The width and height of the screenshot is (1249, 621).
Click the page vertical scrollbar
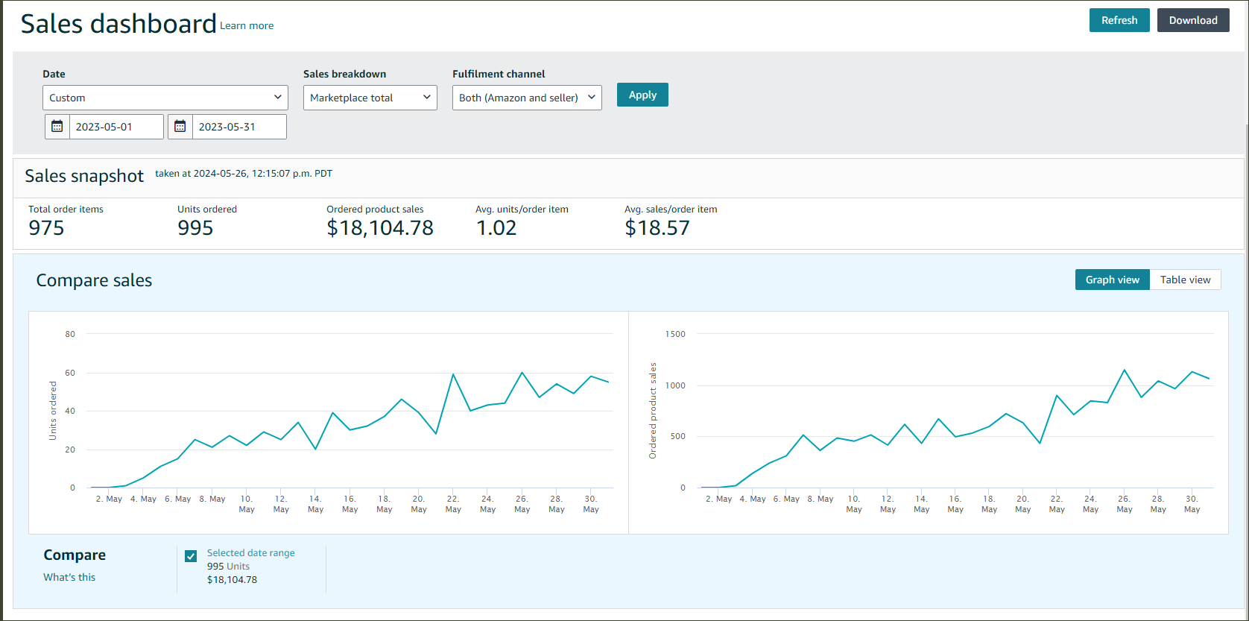1245,298
